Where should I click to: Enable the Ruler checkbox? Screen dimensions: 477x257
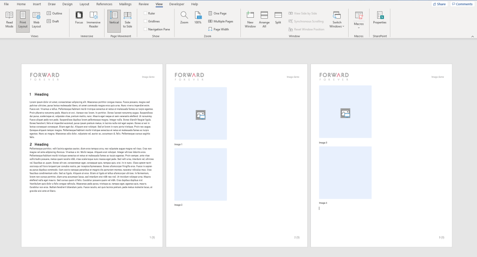click(146, 14)
